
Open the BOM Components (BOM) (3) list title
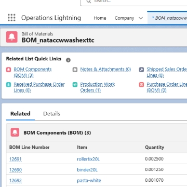pos(57,133)
